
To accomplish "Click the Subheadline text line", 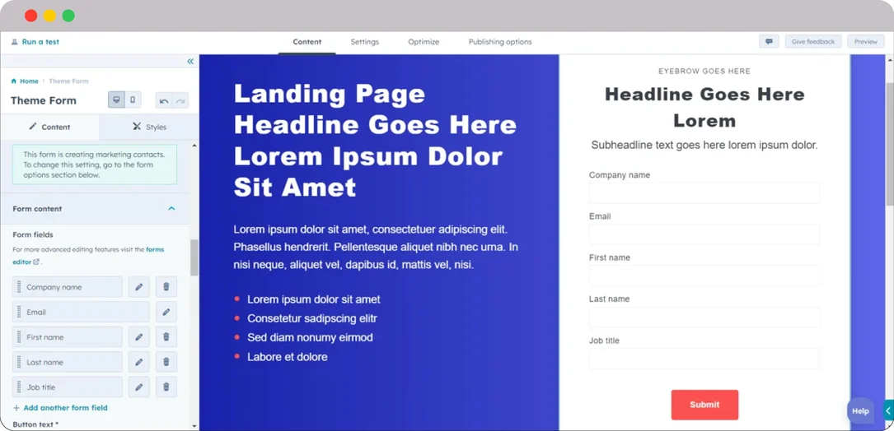I will [x=704, y=146].
